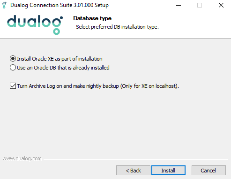Cancel the setup wizard
Screen dimensions: 231x179
point(209,171)
